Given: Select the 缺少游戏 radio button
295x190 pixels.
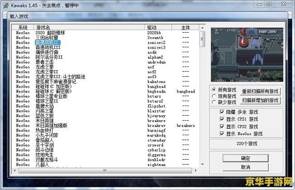Looking at the screenshot, I should click(x=214, y=102).
